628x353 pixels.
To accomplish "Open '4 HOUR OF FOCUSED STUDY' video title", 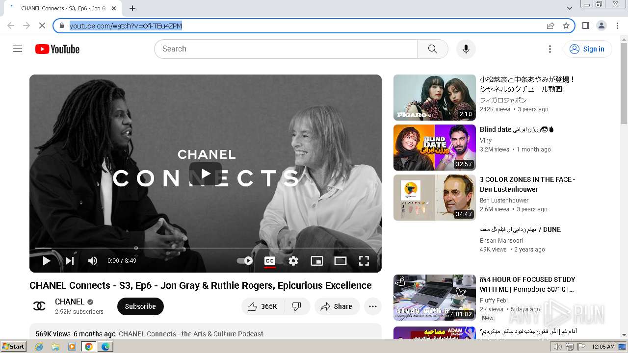I will tap(527, 284).
